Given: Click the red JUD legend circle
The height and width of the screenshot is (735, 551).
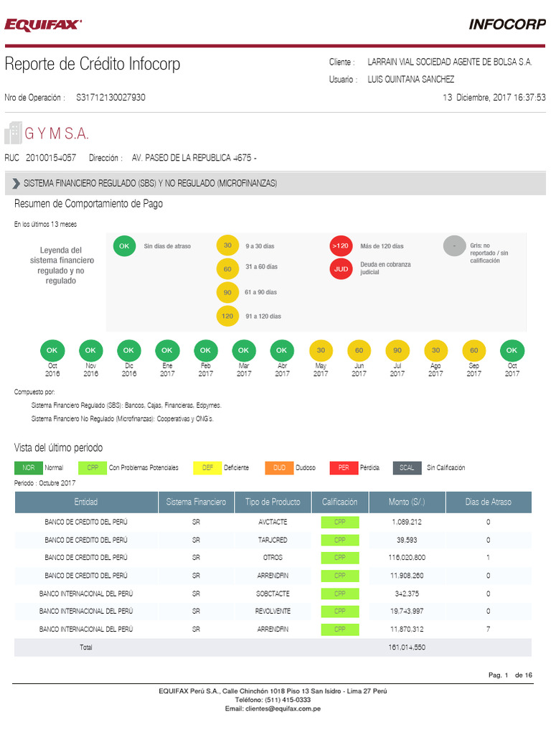Looking at the screenshot, I should 341,269.
